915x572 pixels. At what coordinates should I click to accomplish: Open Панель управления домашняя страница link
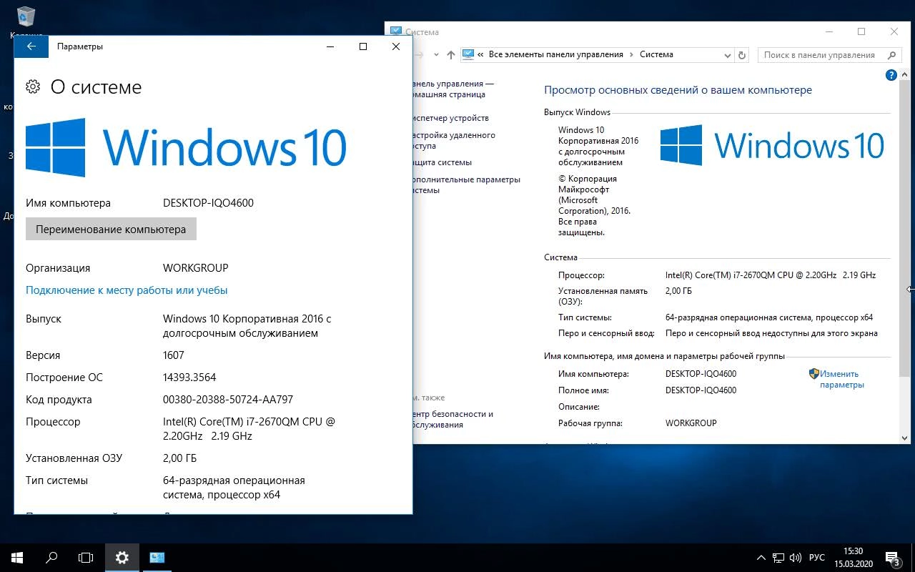pos(452,89)
